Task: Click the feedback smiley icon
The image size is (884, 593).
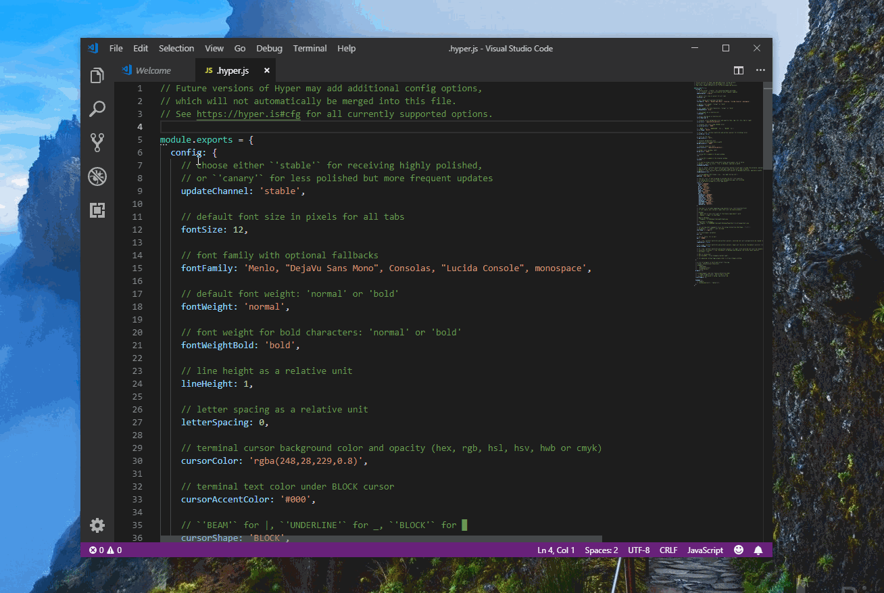Action: 739,550
